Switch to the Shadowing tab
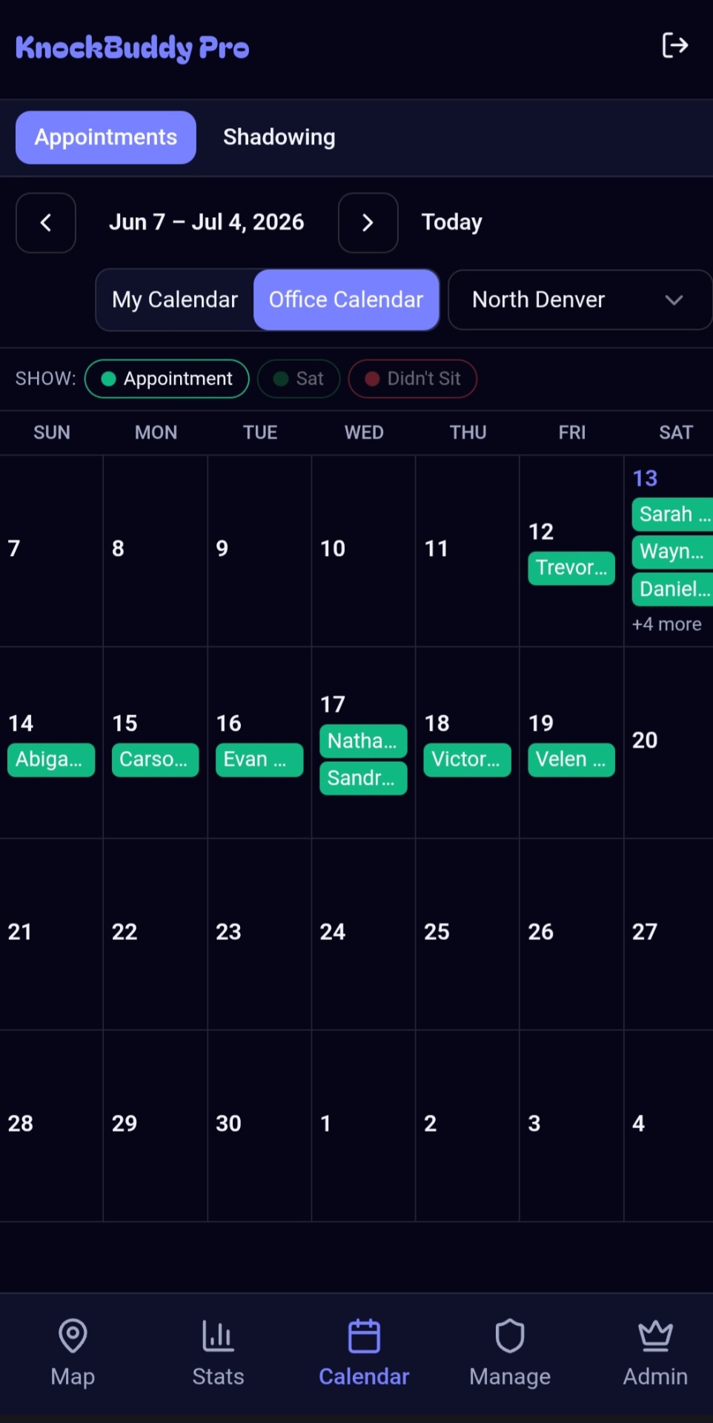 [279, 137]
